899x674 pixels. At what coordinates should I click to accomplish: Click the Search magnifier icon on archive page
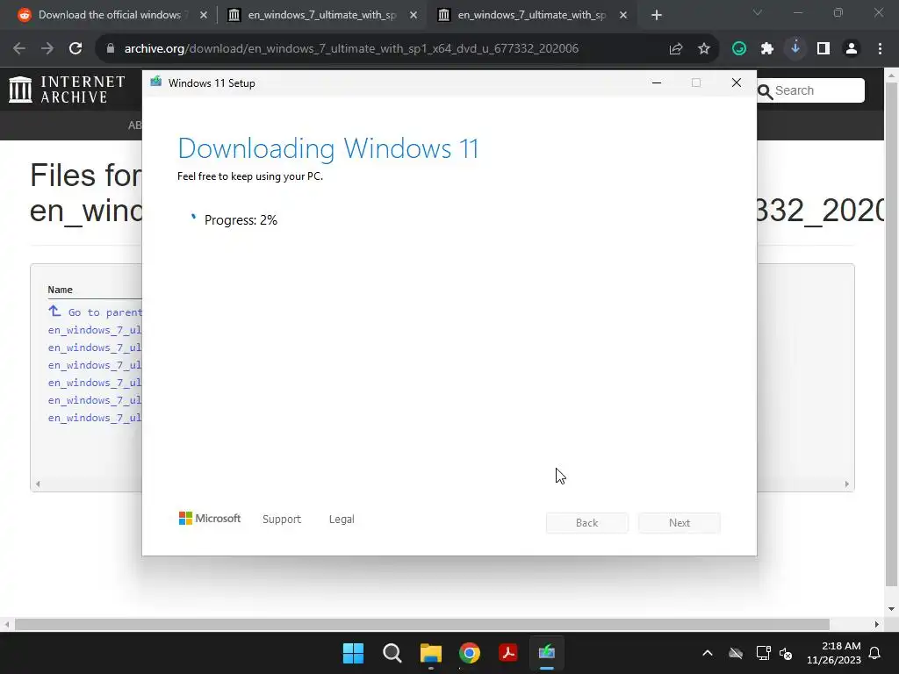click(x=766, y=91)
